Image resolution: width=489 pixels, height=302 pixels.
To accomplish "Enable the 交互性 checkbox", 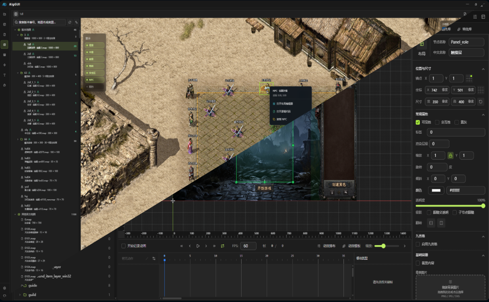I will (x=437, y=122).
